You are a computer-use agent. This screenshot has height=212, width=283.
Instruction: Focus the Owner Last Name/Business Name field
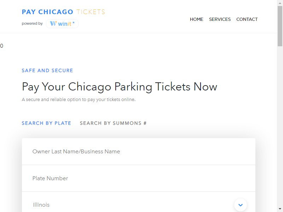pyautogui.click(x=138, y=152)
